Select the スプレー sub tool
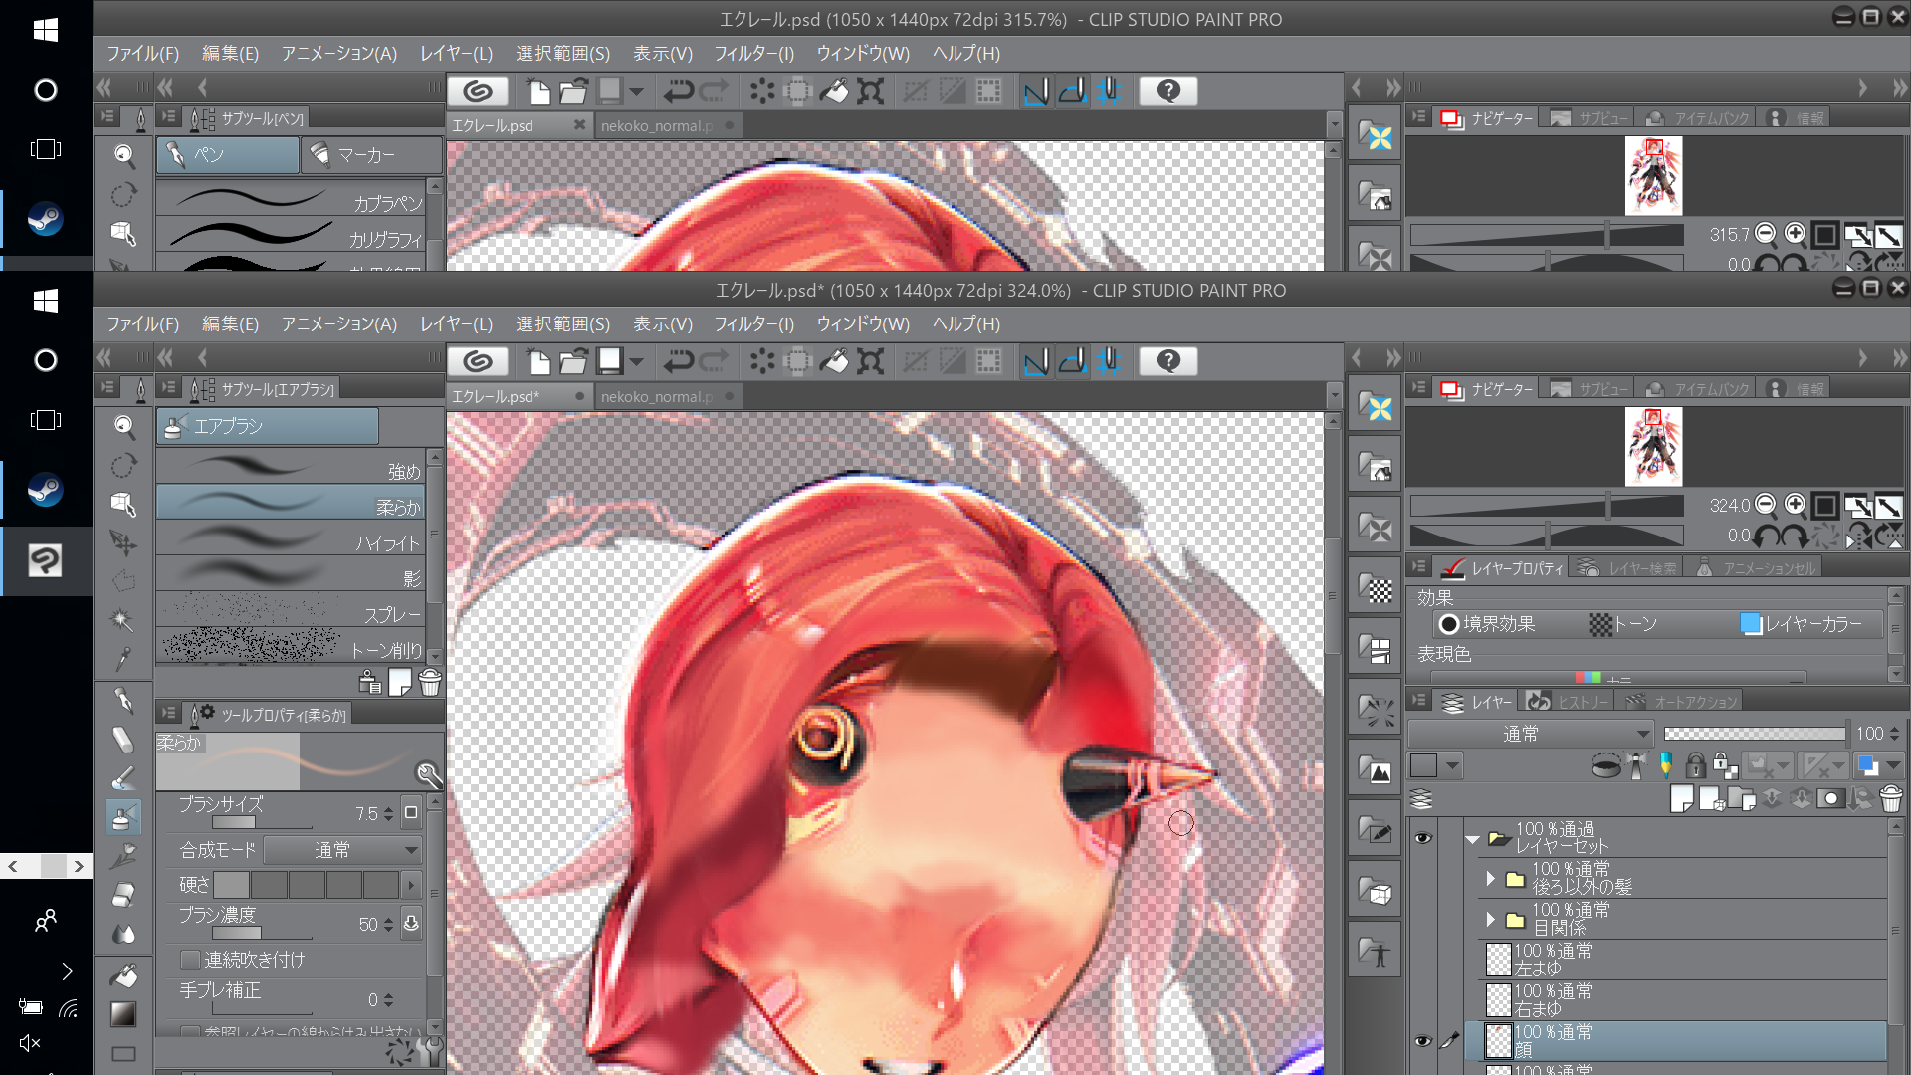The image size is (1911, 1075). (x=291, y=611)
